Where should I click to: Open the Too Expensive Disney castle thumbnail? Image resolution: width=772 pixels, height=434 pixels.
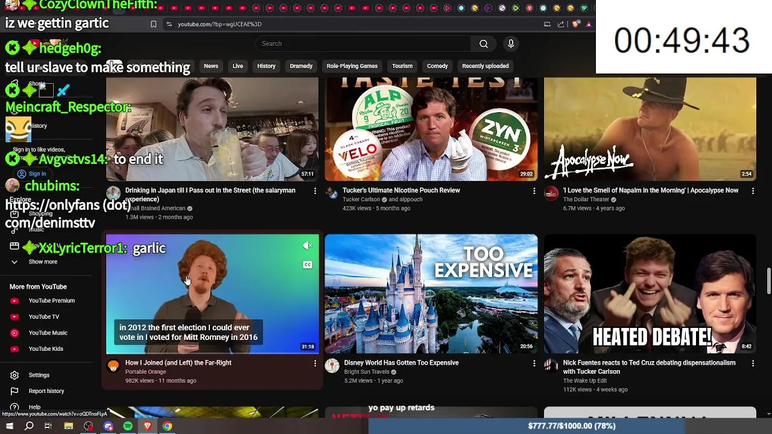pyautogui.click(x=431, y=294)
